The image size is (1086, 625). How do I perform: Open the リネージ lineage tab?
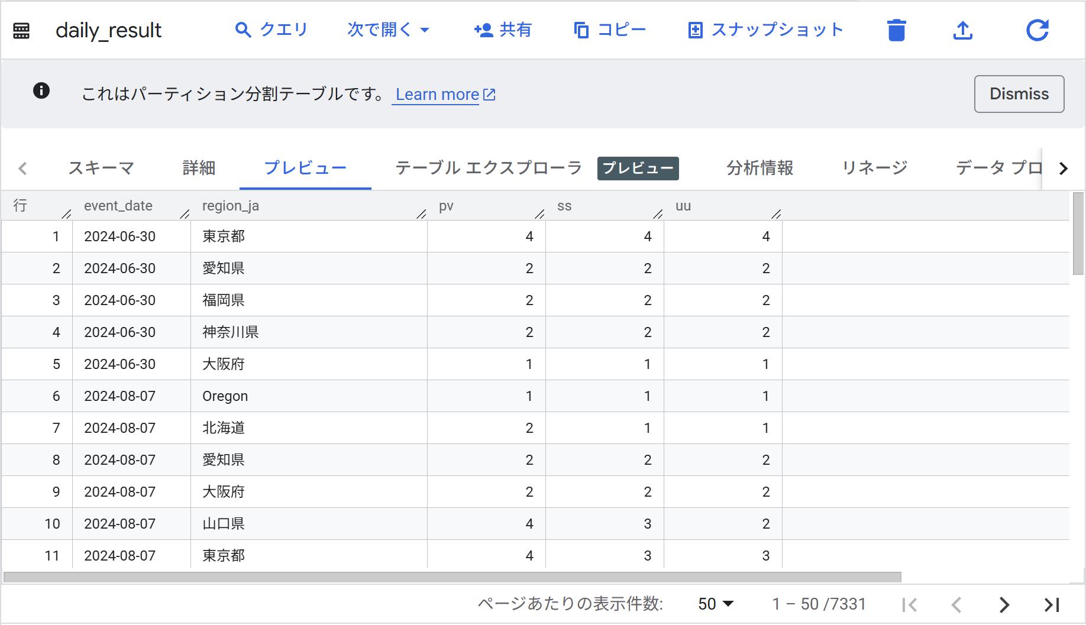click(874, 168)
